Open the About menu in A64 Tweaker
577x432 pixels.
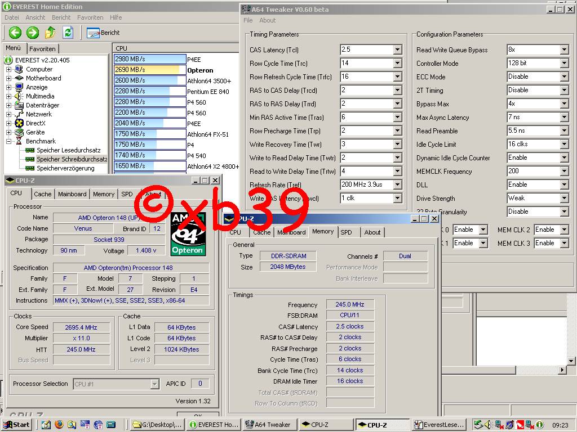267,20
